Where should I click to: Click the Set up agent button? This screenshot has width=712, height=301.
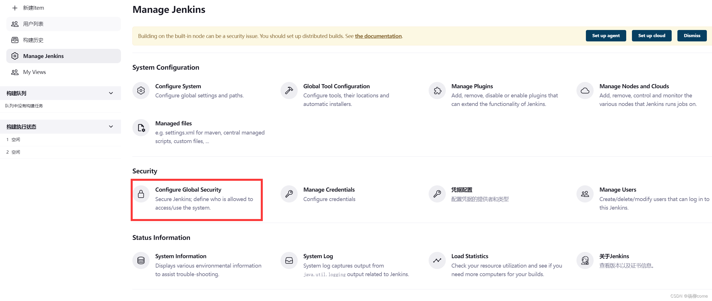click(x=606, y=36)
